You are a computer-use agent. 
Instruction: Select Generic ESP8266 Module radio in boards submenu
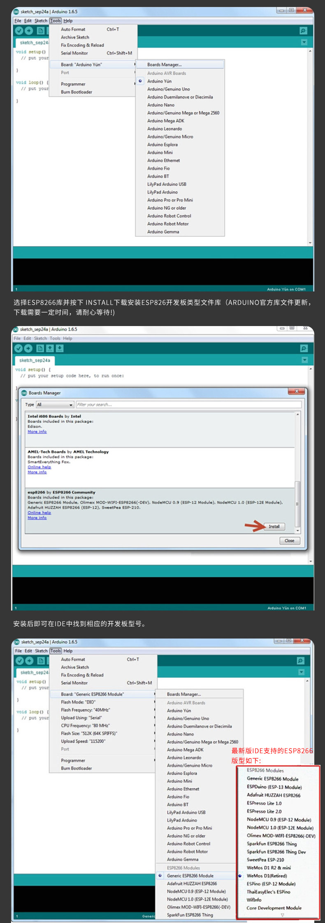pyautogui.click(x=160, y=876)
